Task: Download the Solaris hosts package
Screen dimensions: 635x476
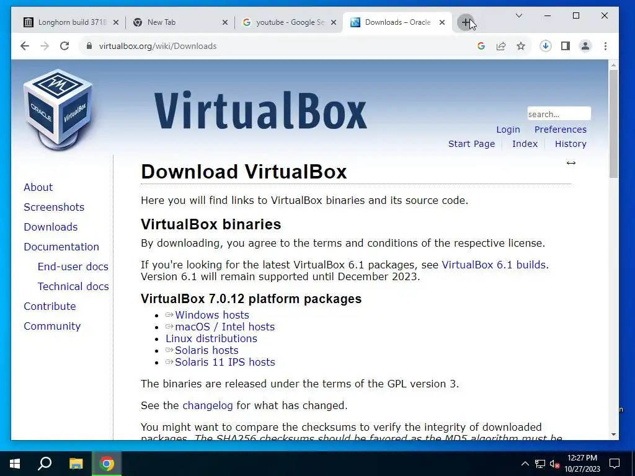Action: [x=206, y=350]
